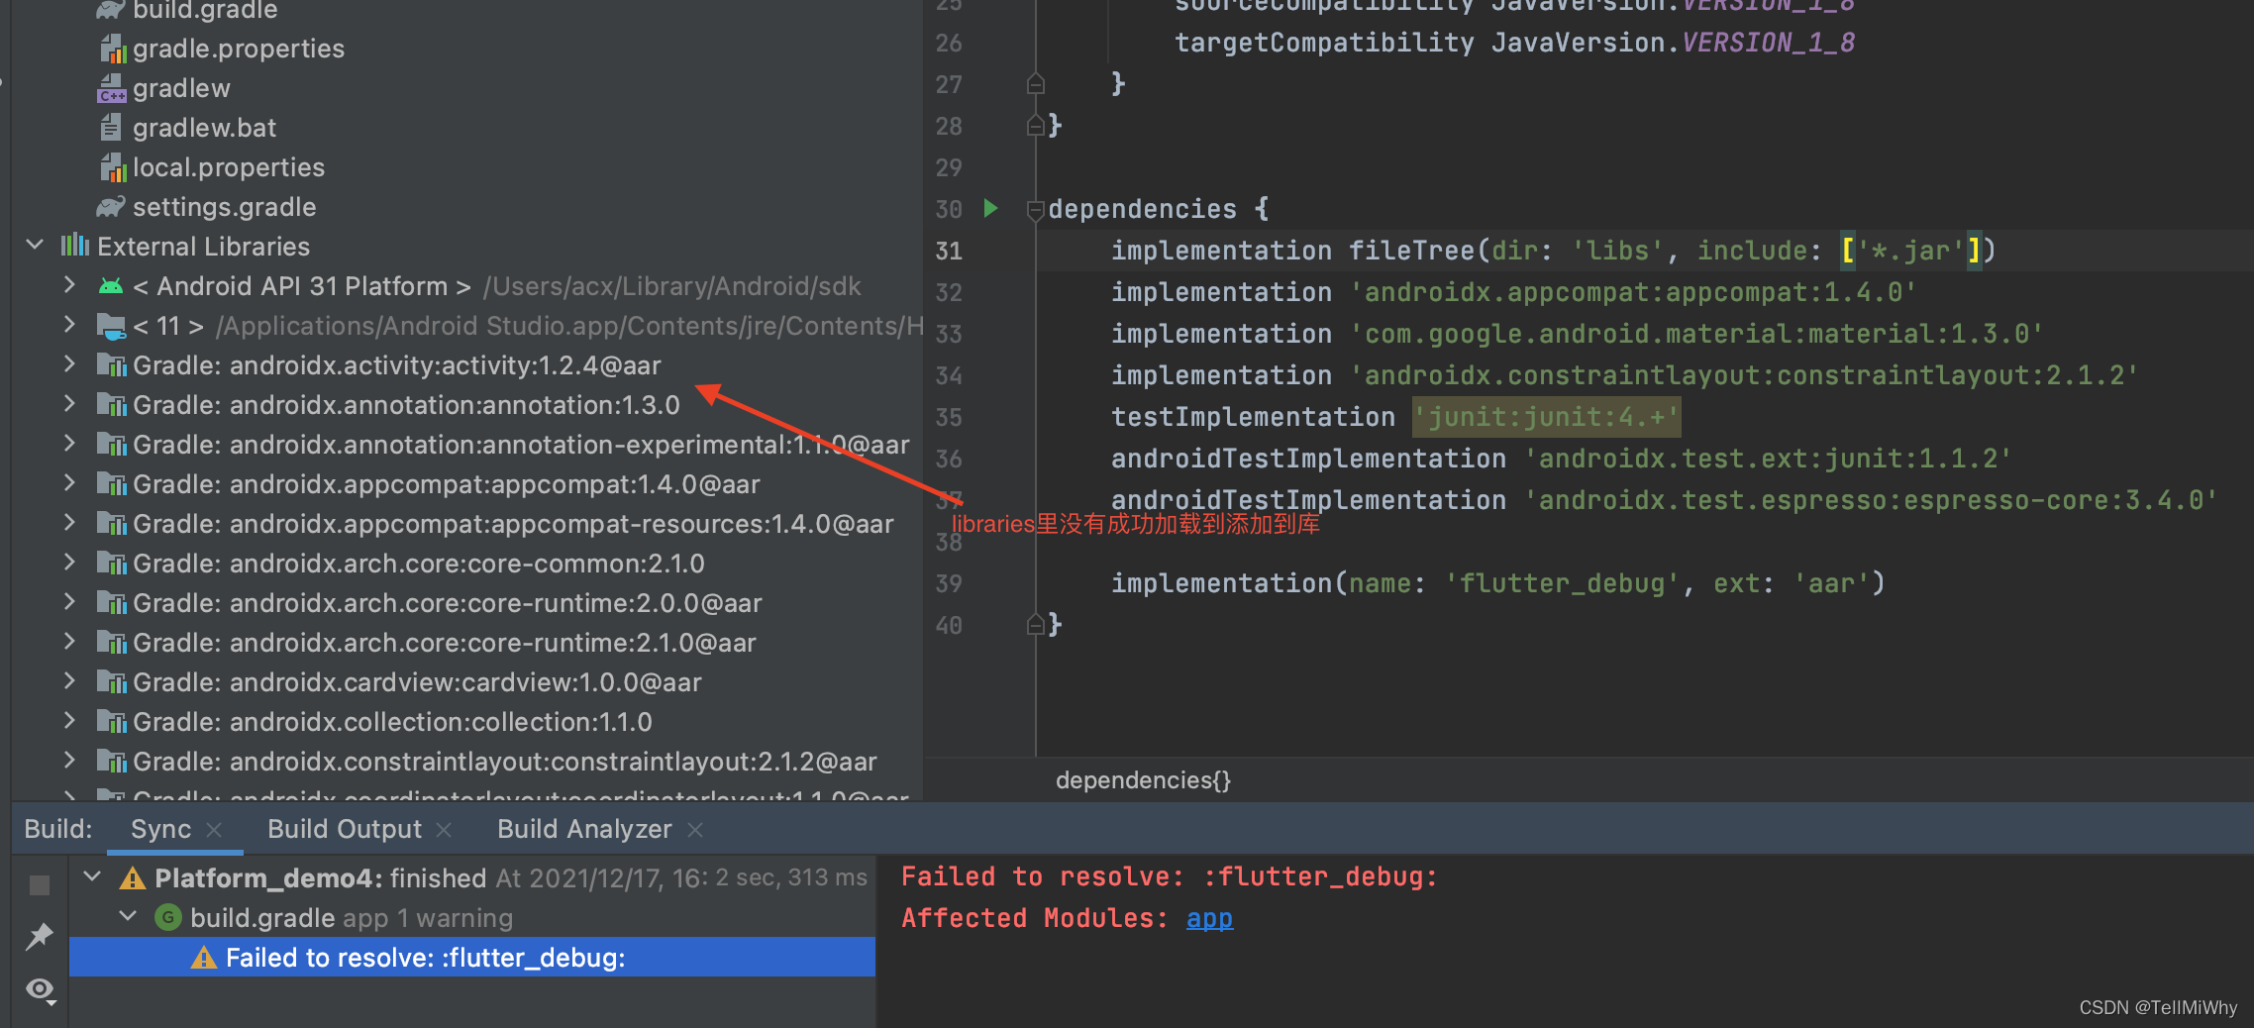Screen dimensions: 2254x1028
Task: Click fold end marker at line 40
Action: (1036, 625)
